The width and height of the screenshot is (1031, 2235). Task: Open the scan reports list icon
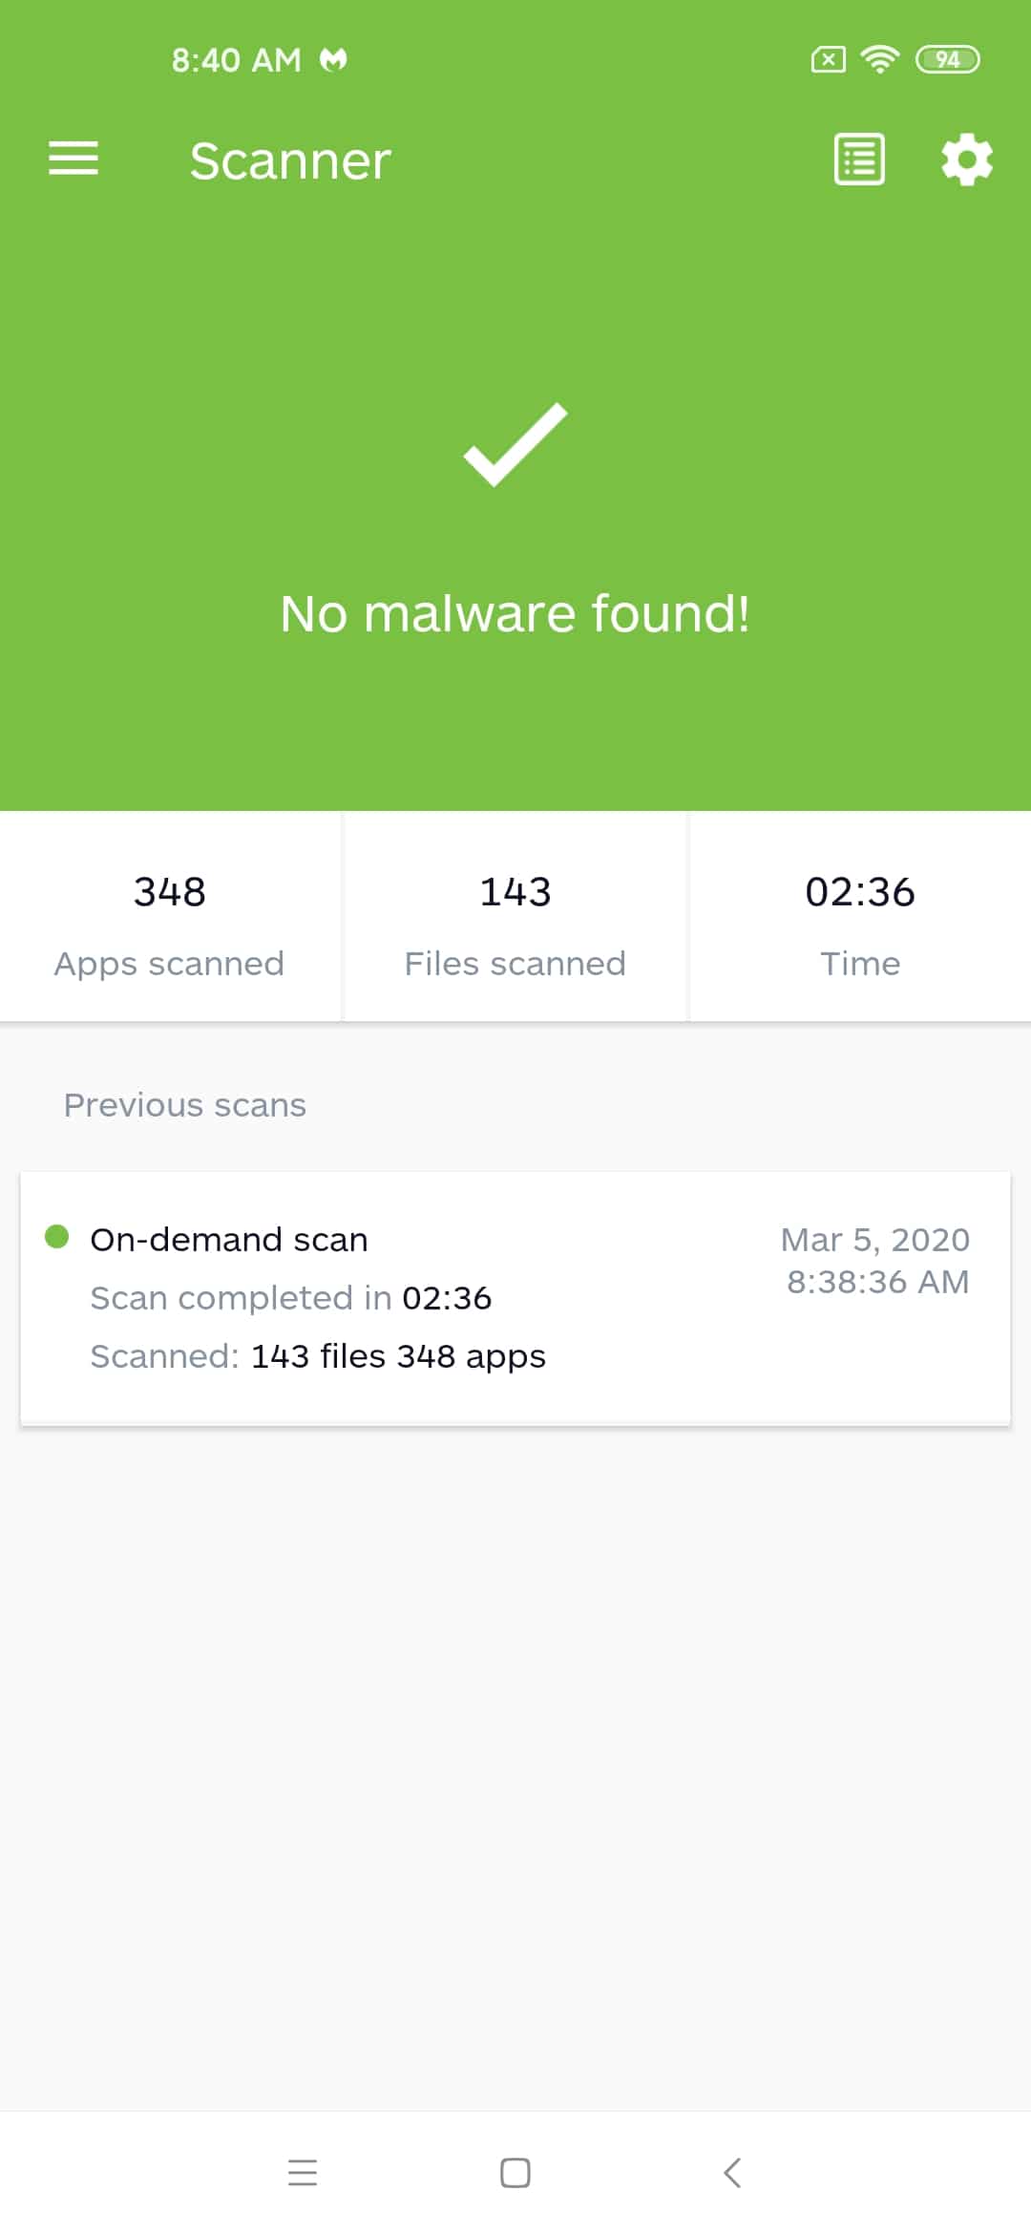[859, 159]
